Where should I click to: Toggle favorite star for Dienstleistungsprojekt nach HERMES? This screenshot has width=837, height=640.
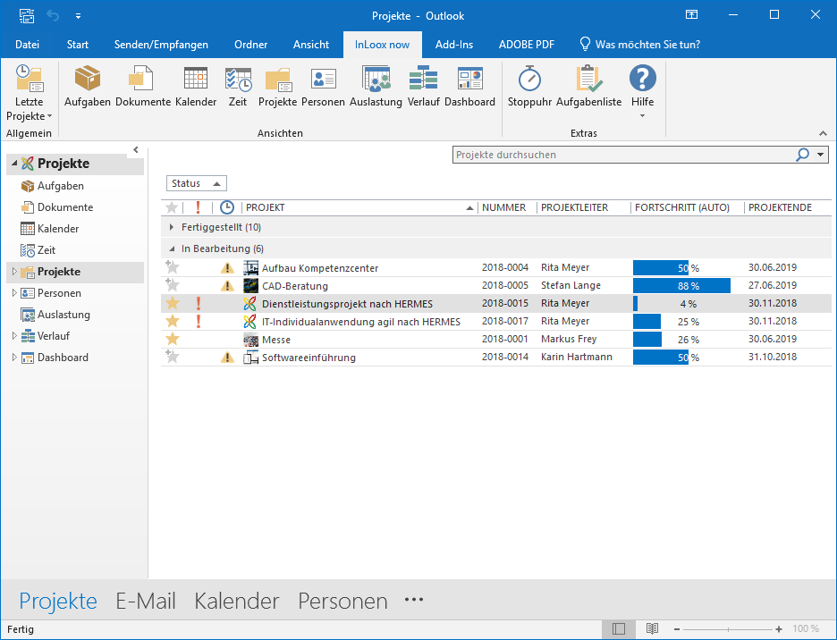click(172, 303)
